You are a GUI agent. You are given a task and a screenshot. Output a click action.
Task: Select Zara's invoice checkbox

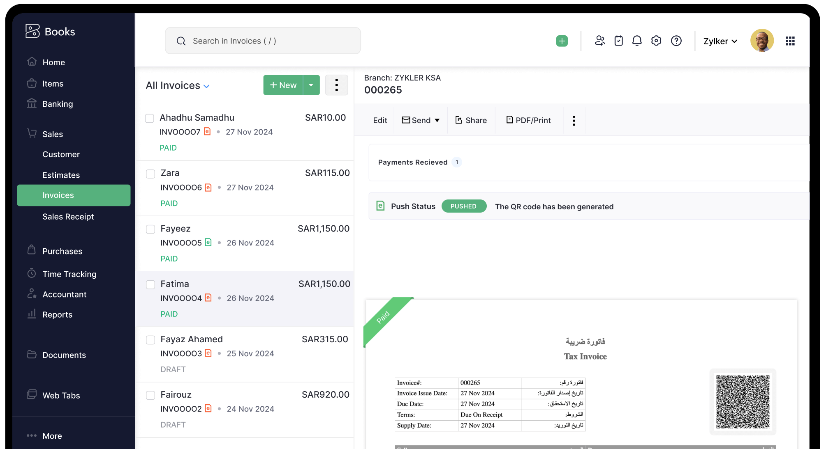pos(150,174)
